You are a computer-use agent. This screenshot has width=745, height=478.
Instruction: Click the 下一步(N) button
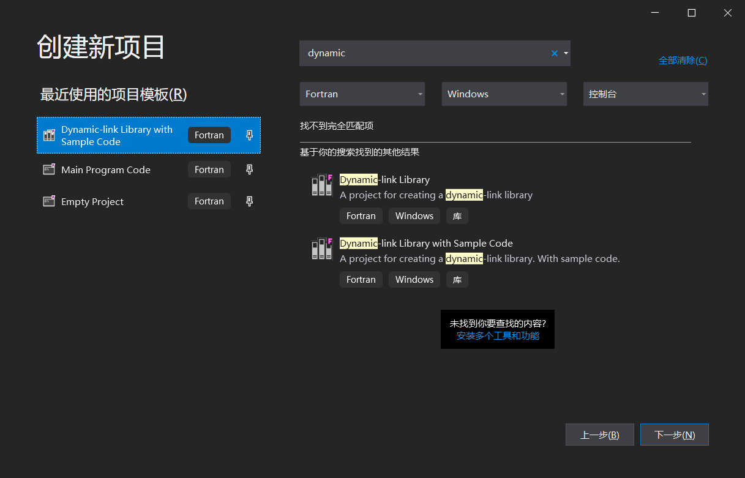[x=674, y=434]
